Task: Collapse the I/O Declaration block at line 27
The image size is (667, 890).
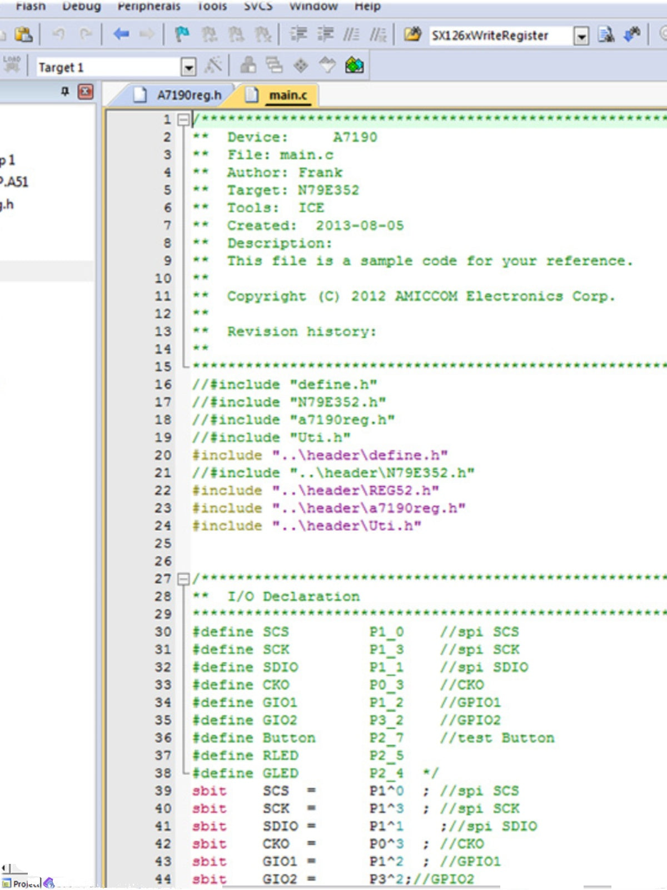Action: click(x=183, y=579)
